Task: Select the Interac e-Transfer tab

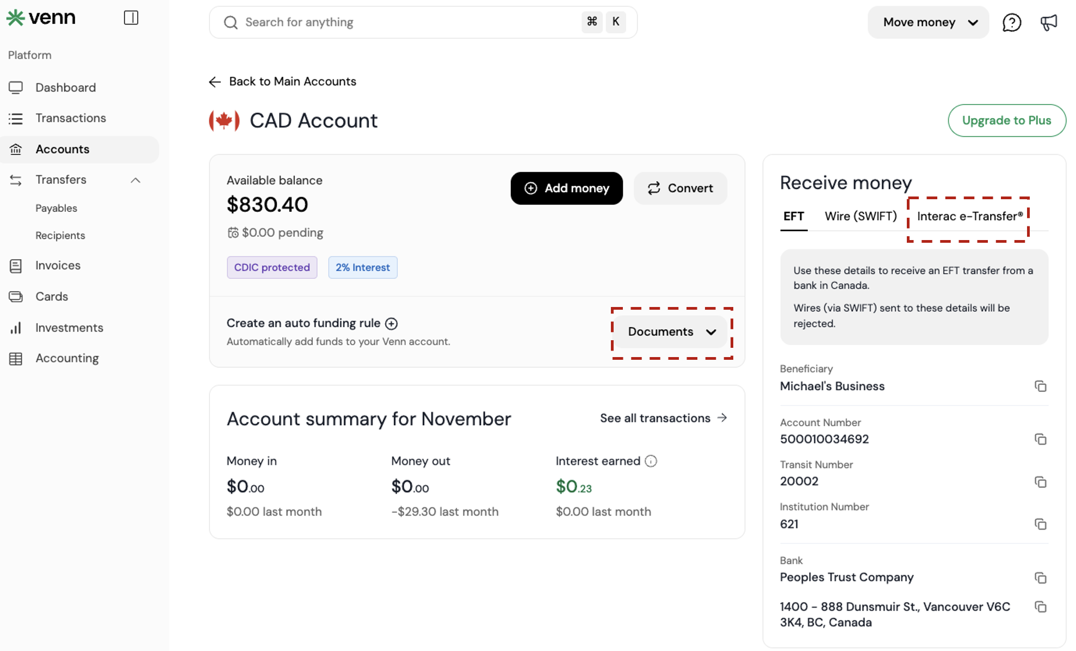Action: [969, 216]
